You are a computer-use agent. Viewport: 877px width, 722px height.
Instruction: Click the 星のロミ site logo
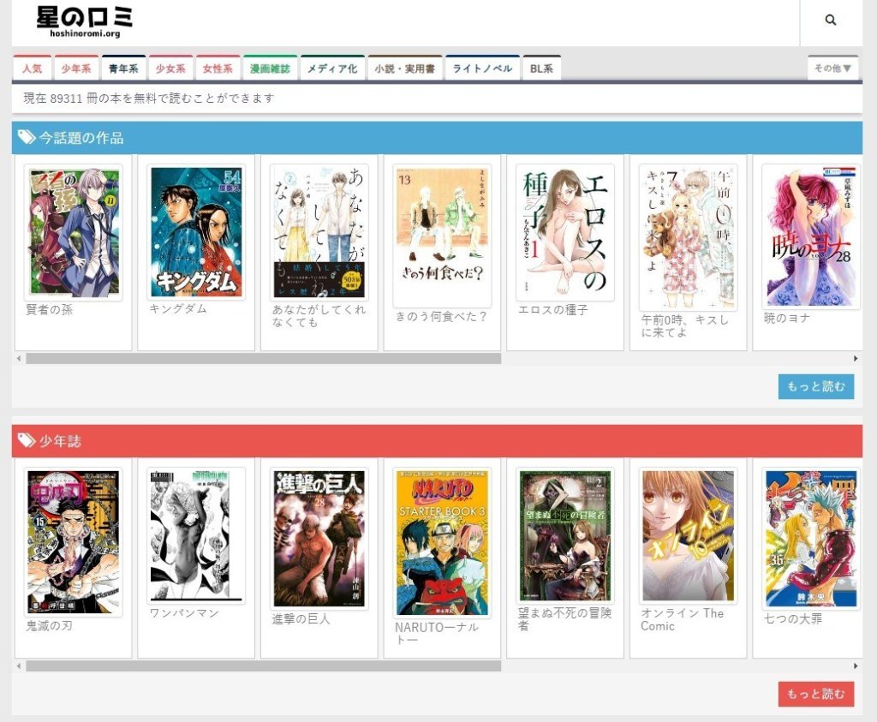[x=85, y=21]
